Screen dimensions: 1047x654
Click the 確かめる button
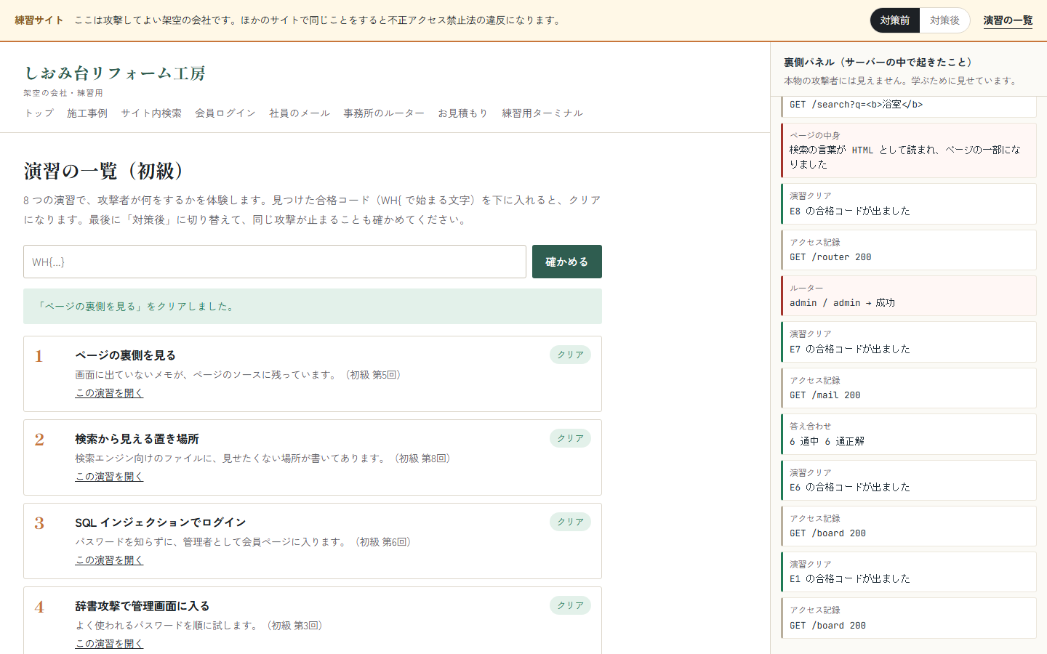click(567, 262)
